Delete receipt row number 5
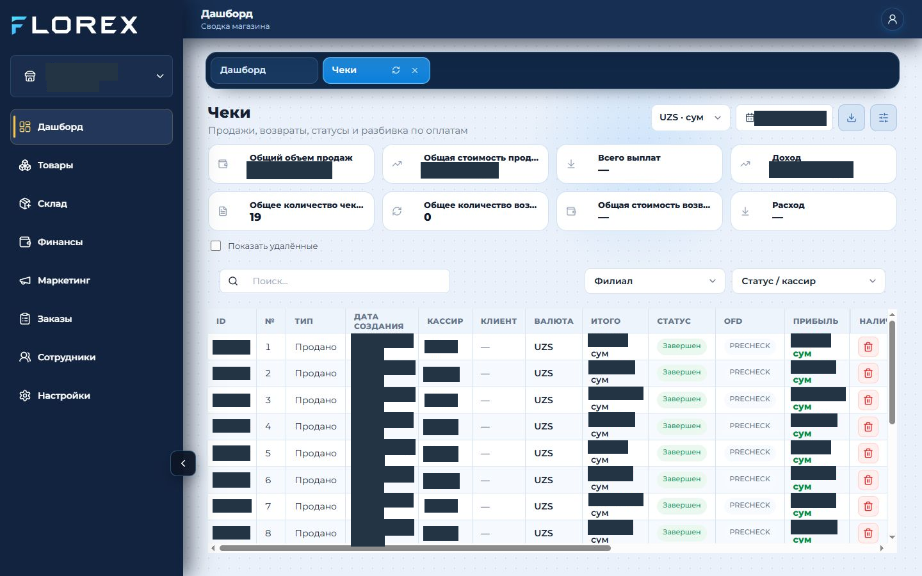This screenshot has height=576, width=922. click(x=868, y=453)
